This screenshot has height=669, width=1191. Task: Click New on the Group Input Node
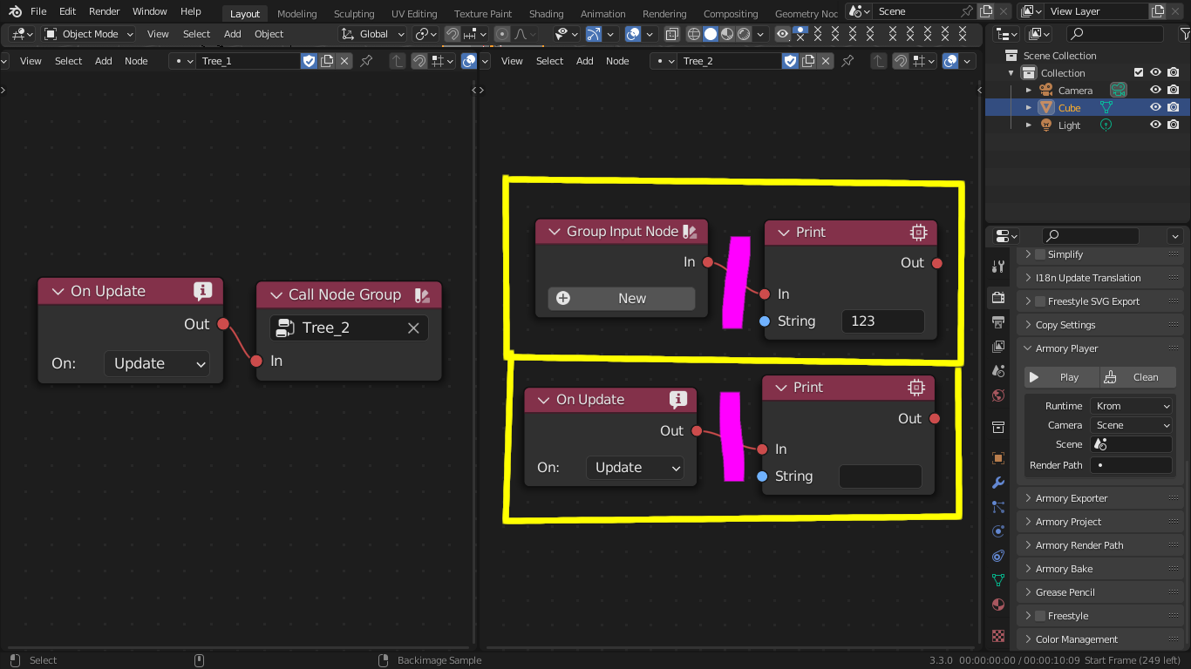pyautogui.click(x=621, y=298)
